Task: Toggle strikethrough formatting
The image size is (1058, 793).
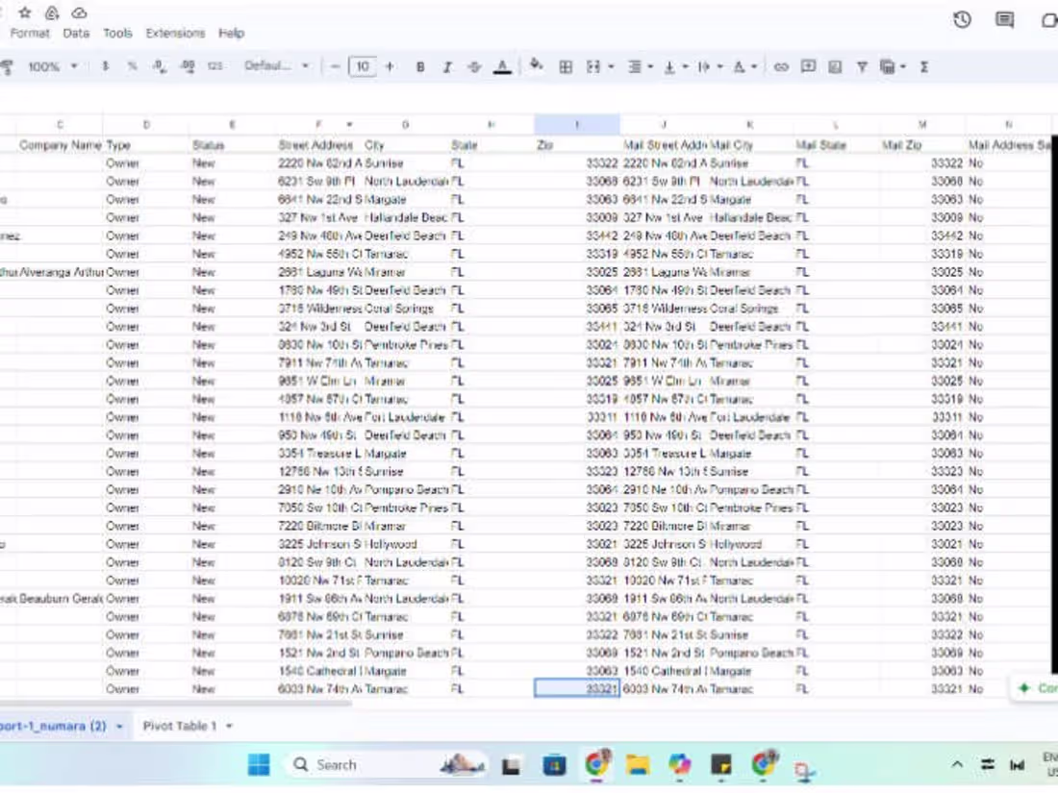Action: (474, 66)
